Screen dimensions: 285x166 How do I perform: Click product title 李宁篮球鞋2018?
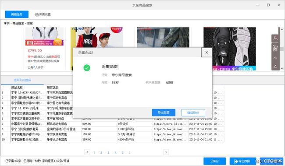pyautogui.click(x=44, y=59)
